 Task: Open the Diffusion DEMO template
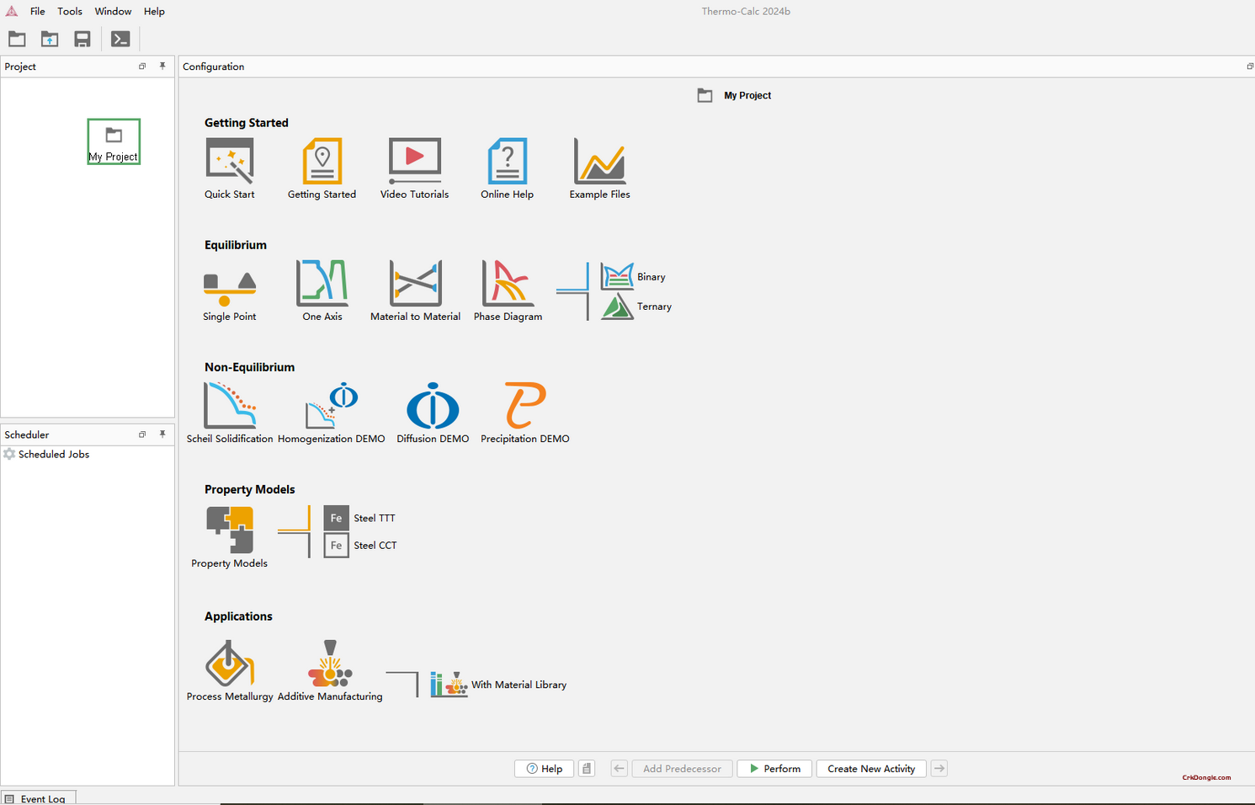[x=432, y=408]
